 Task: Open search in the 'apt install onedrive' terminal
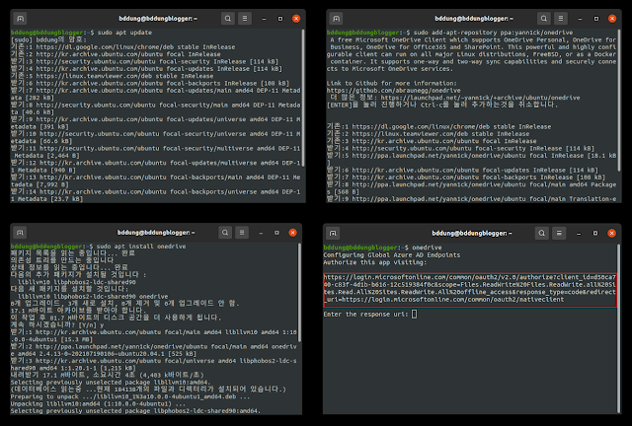coord(225,233)
